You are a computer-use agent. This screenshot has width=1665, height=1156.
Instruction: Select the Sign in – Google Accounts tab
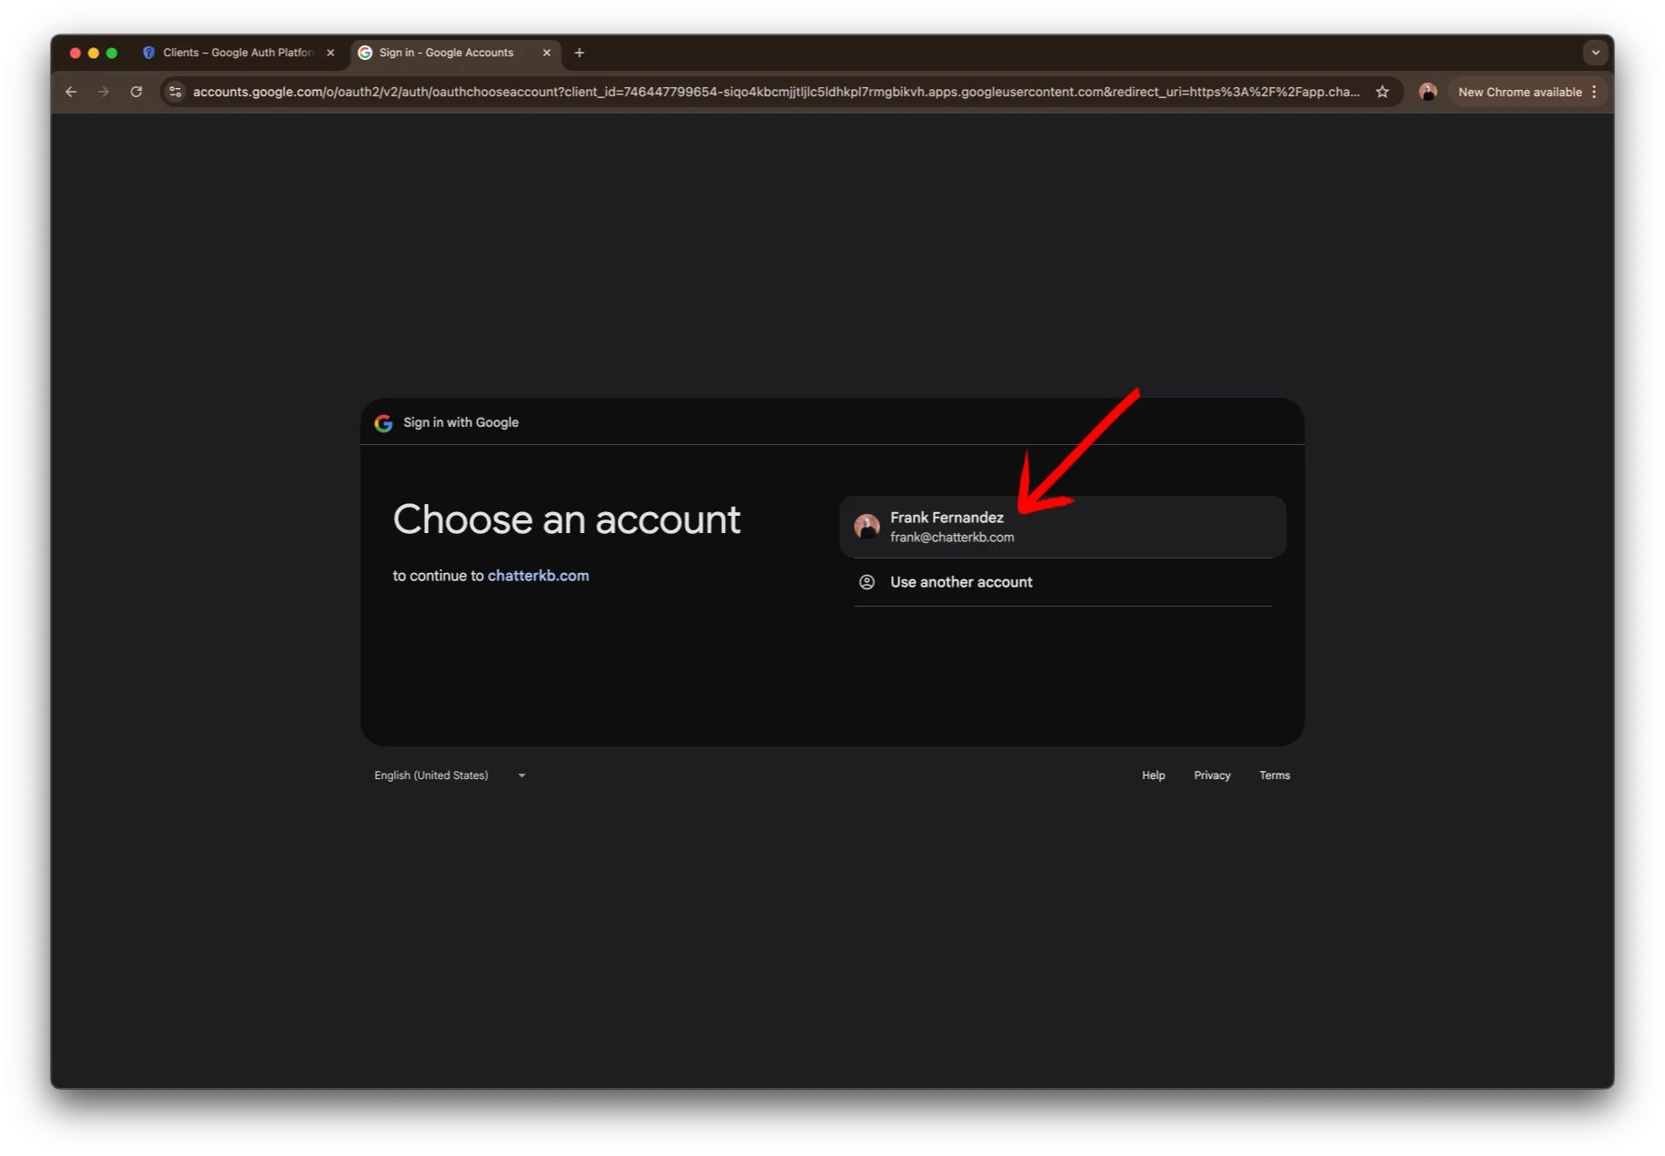(454, 53)
